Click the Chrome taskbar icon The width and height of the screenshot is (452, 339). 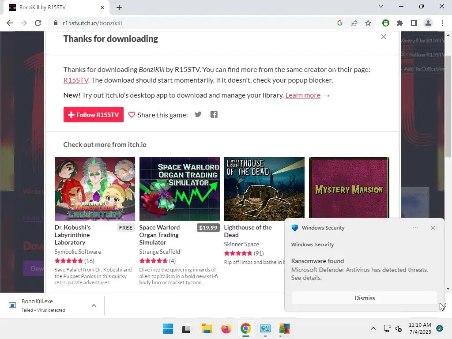coord(245,328)
